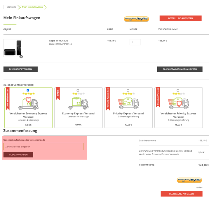
Task: Open the 'Apple TV 4K 64GB' product name
Action: 59,41
